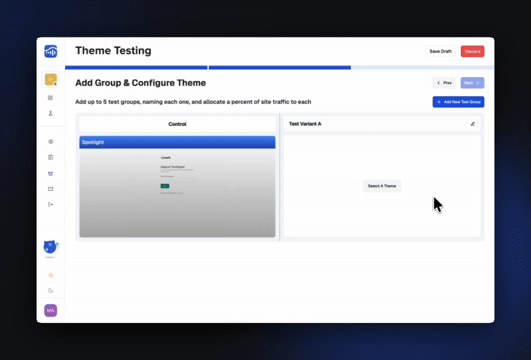Open the dashboard grid icon in sidebar
Viewport: 531px width, 360px height.
click(50, 97)
